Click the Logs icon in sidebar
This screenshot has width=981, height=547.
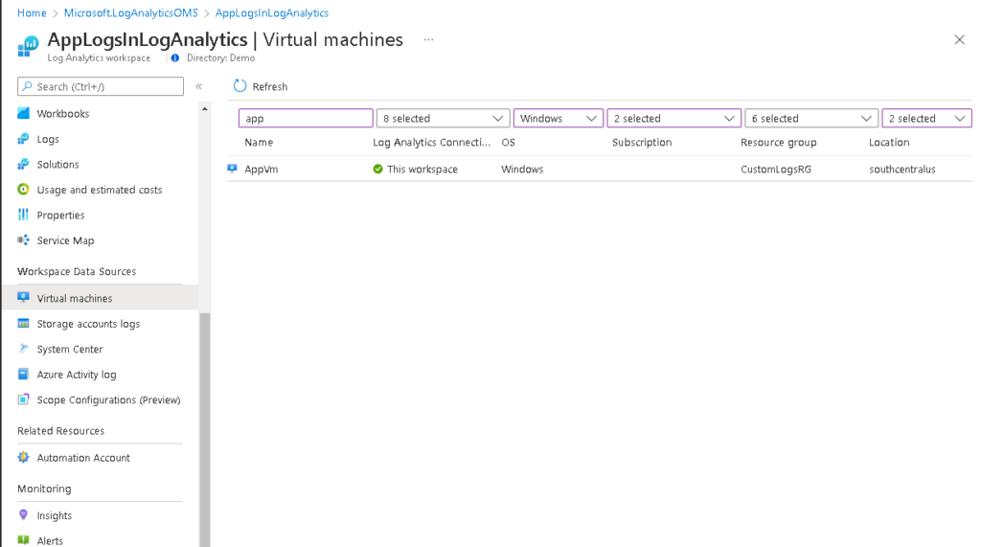[24, 139]
